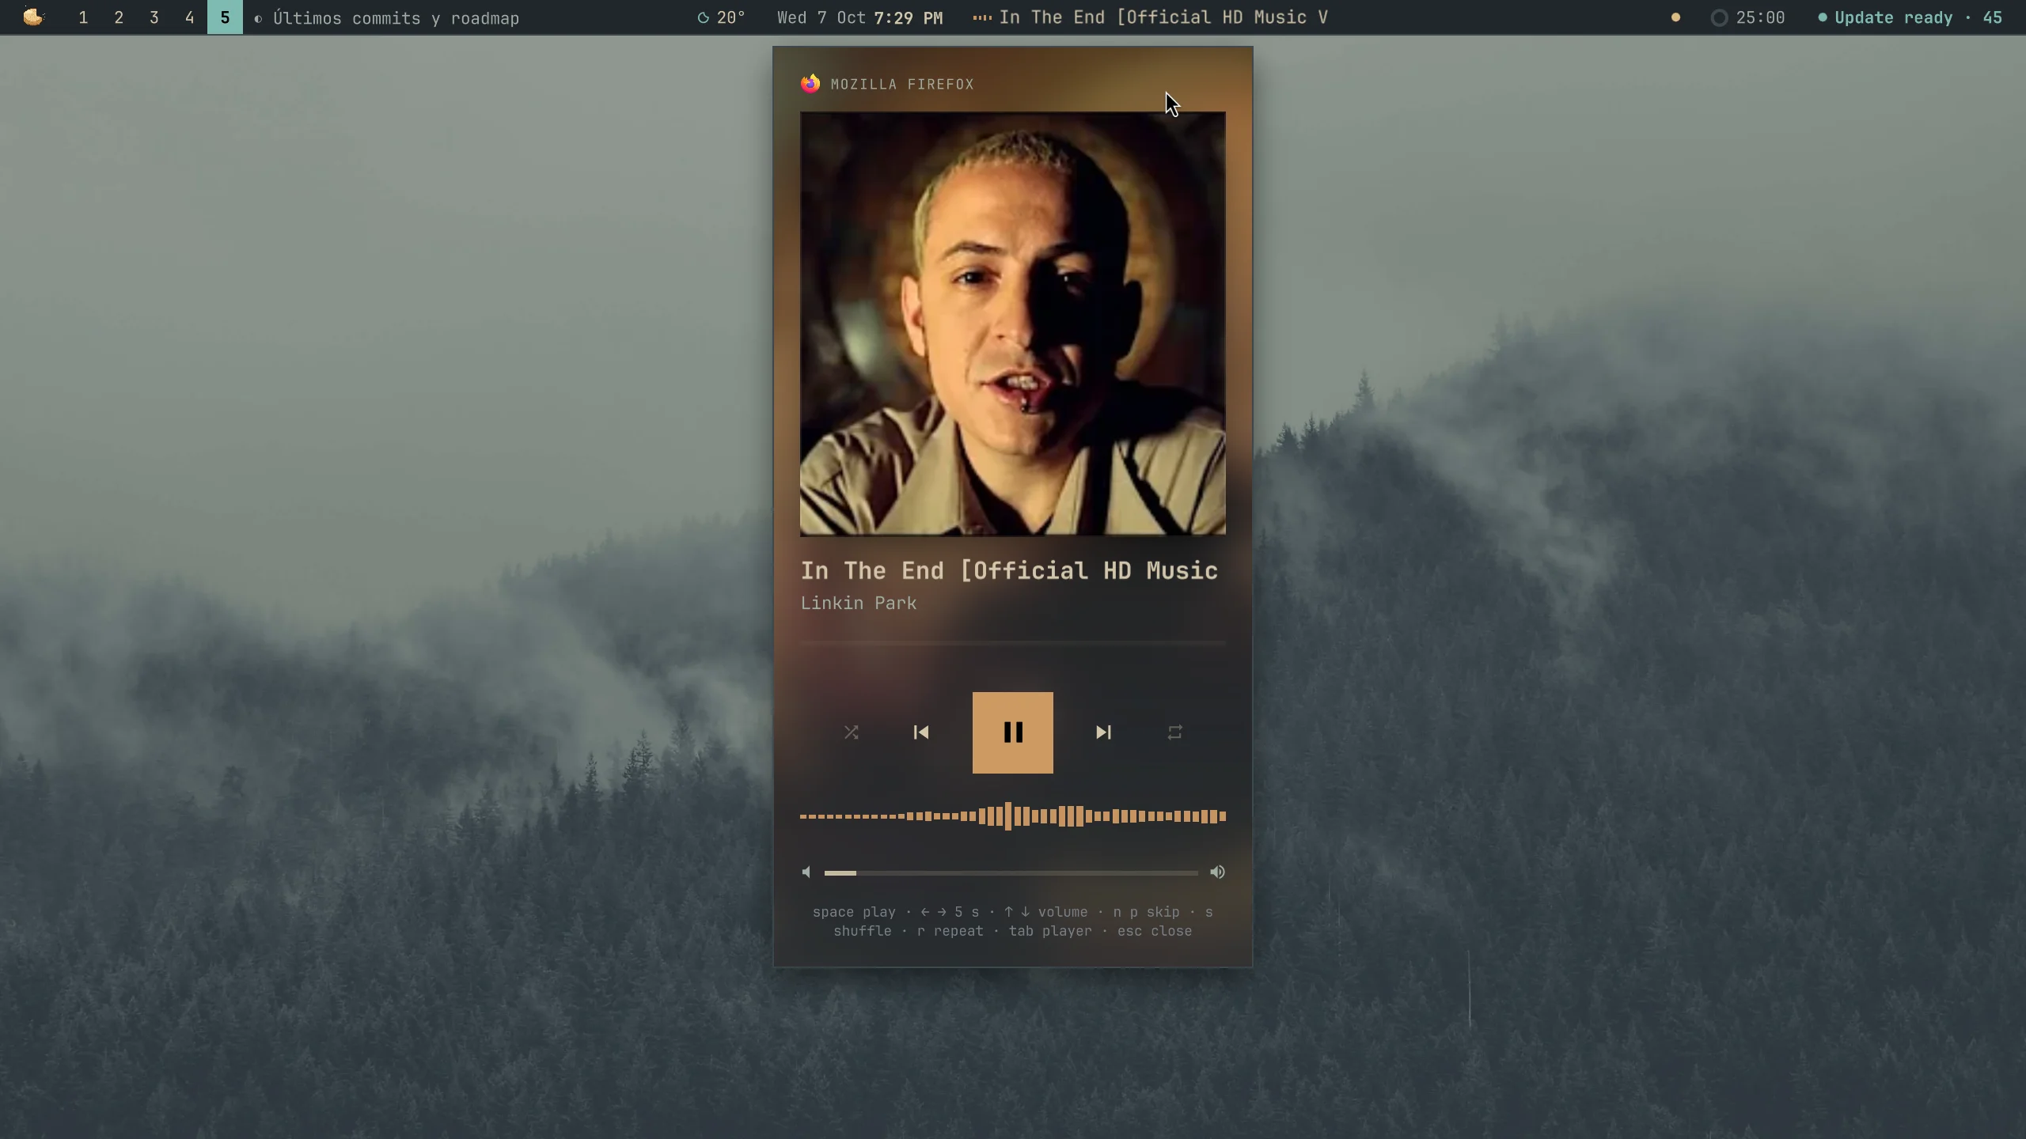2026x1139 pixels.
Task: Click the MOZILLA FIREFOX label
Action: coord(902,85)
